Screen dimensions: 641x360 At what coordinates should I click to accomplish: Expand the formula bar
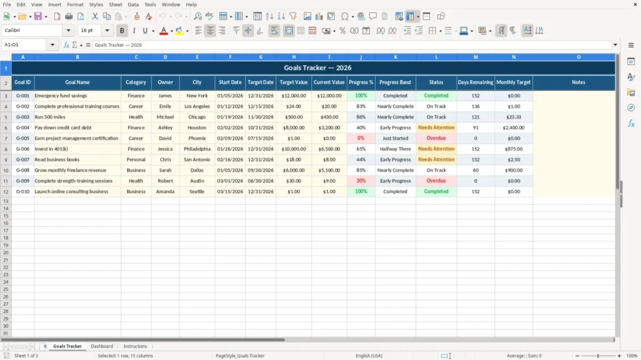tap(615, 45)
